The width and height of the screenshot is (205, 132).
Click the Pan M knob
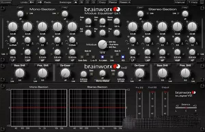coord(102,33)
